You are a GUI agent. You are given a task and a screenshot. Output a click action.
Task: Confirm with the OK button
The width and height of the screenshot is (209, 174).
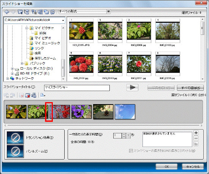pyautogui.click(x=166, y=166)
